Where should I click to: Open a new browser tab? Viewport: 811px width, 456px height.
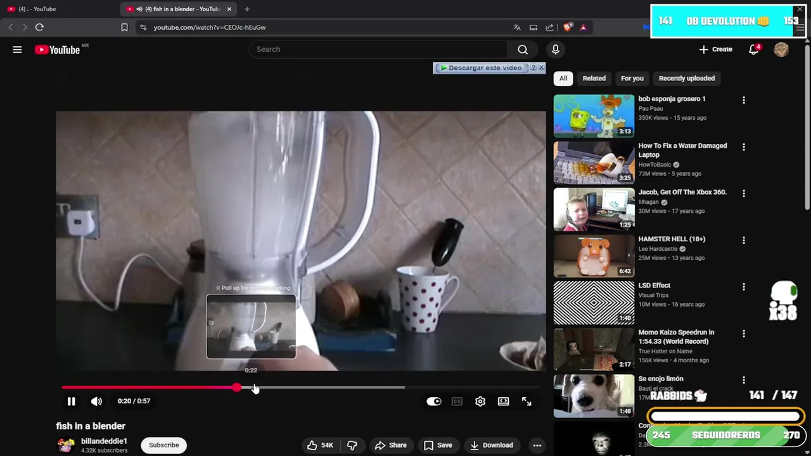click(x=247, y=9)
